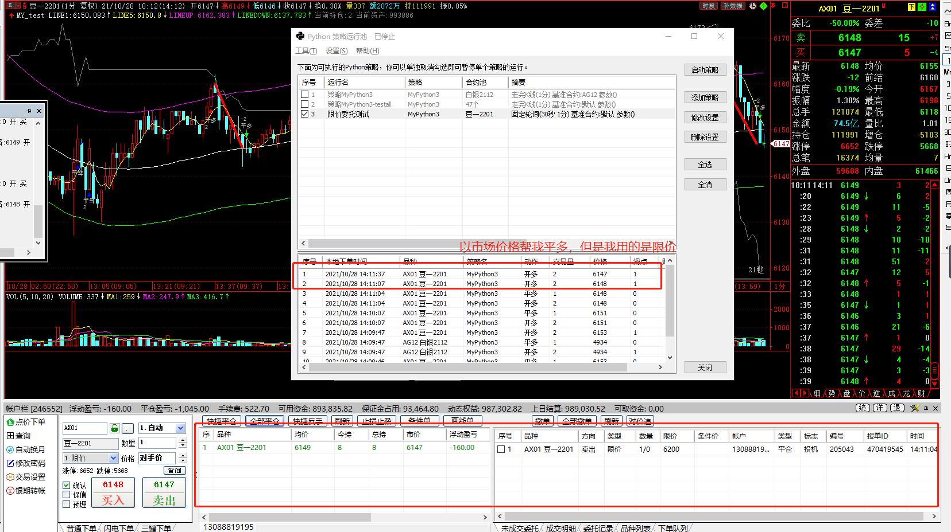The image size is (951, 532).
Task: Click the green unlock icon beside AX01 field
Action: [115, 428]
